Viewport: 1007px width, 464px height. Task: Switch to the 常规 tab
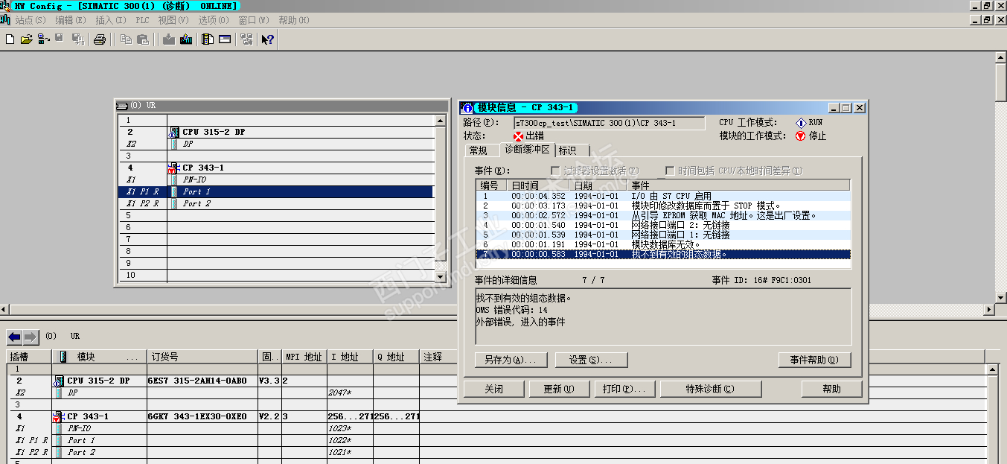pyautogui.click(x=479, y=150)
